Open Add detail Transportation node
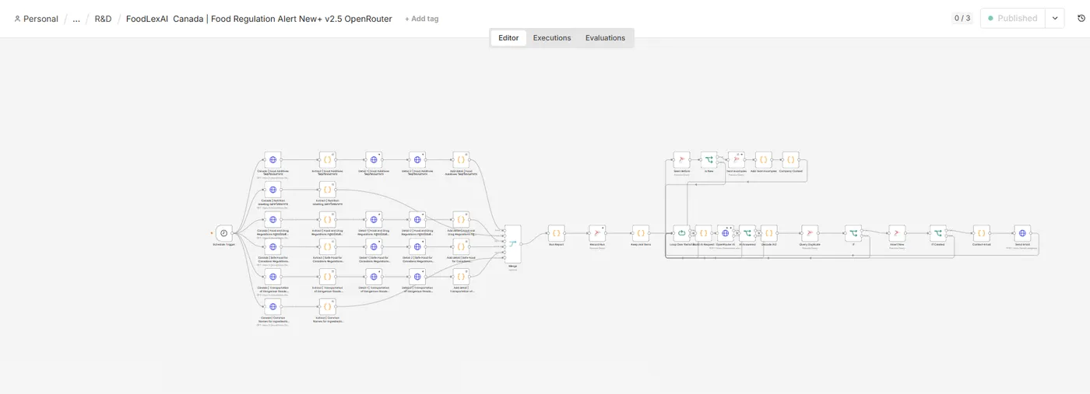This screenshot has height=394, width=1090. click(461, 277)
